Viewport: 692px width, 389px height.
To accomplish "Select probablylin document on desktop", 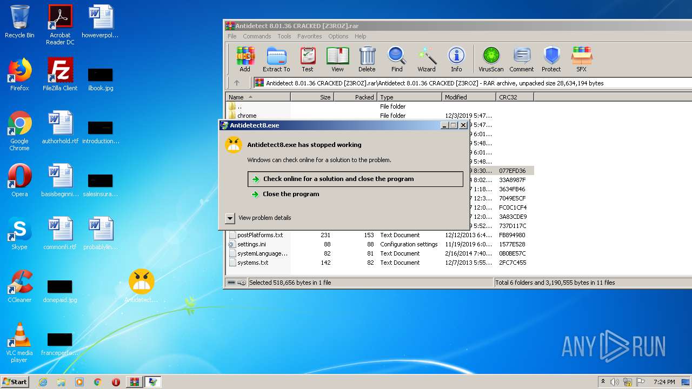I will click(101, 233).
